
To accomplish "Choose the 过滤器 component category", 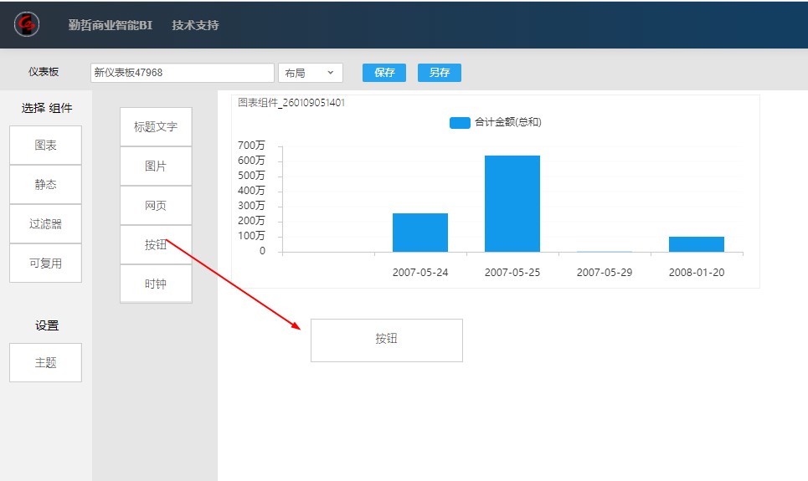I will tap(45, 224).
